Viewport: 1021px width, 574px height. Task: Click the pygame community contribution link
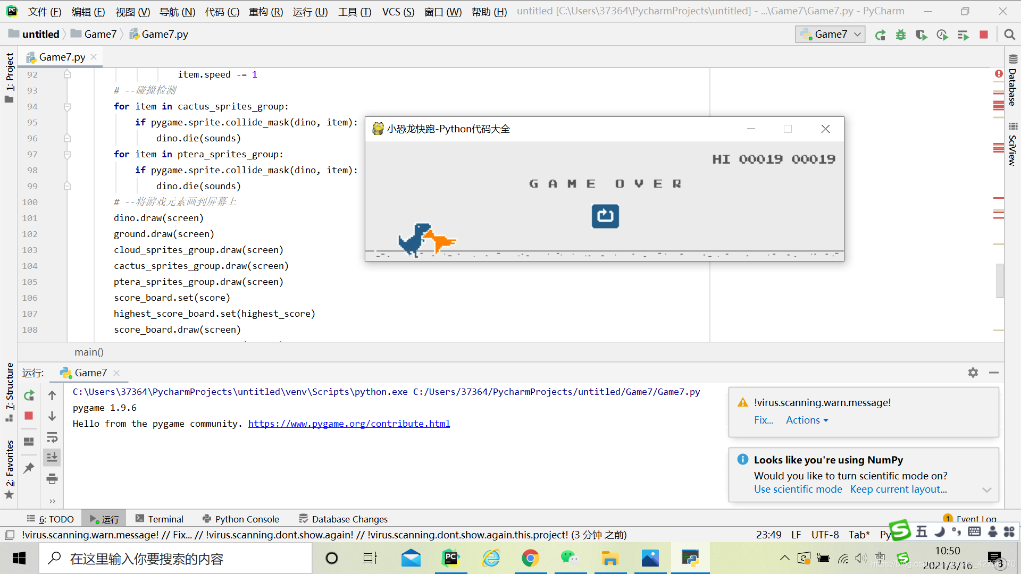[348, 423]
